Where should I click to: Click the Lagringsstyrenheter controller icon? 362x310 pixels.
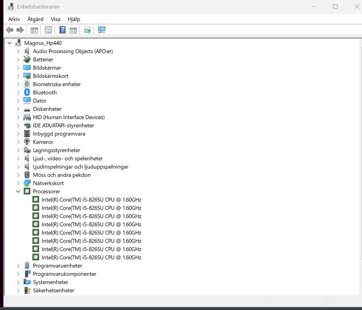(x=27, y=150)
